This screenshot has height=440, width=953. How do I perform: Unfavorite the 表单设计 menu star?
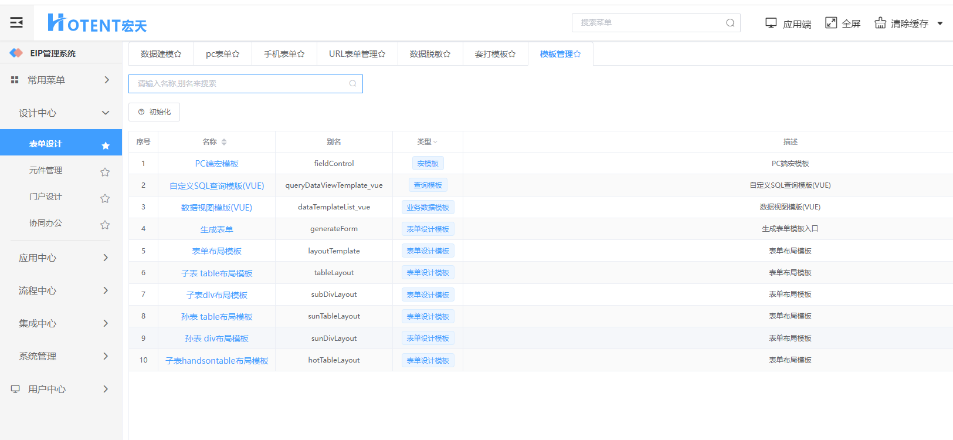[106, 145]
